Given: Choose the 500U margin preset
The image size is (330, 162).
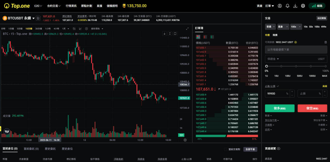Looking at the screenshot, I should (x=299, y=76).
